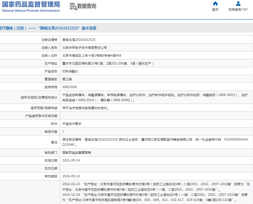Click the 数据查询 heading text

coord(86,6)
